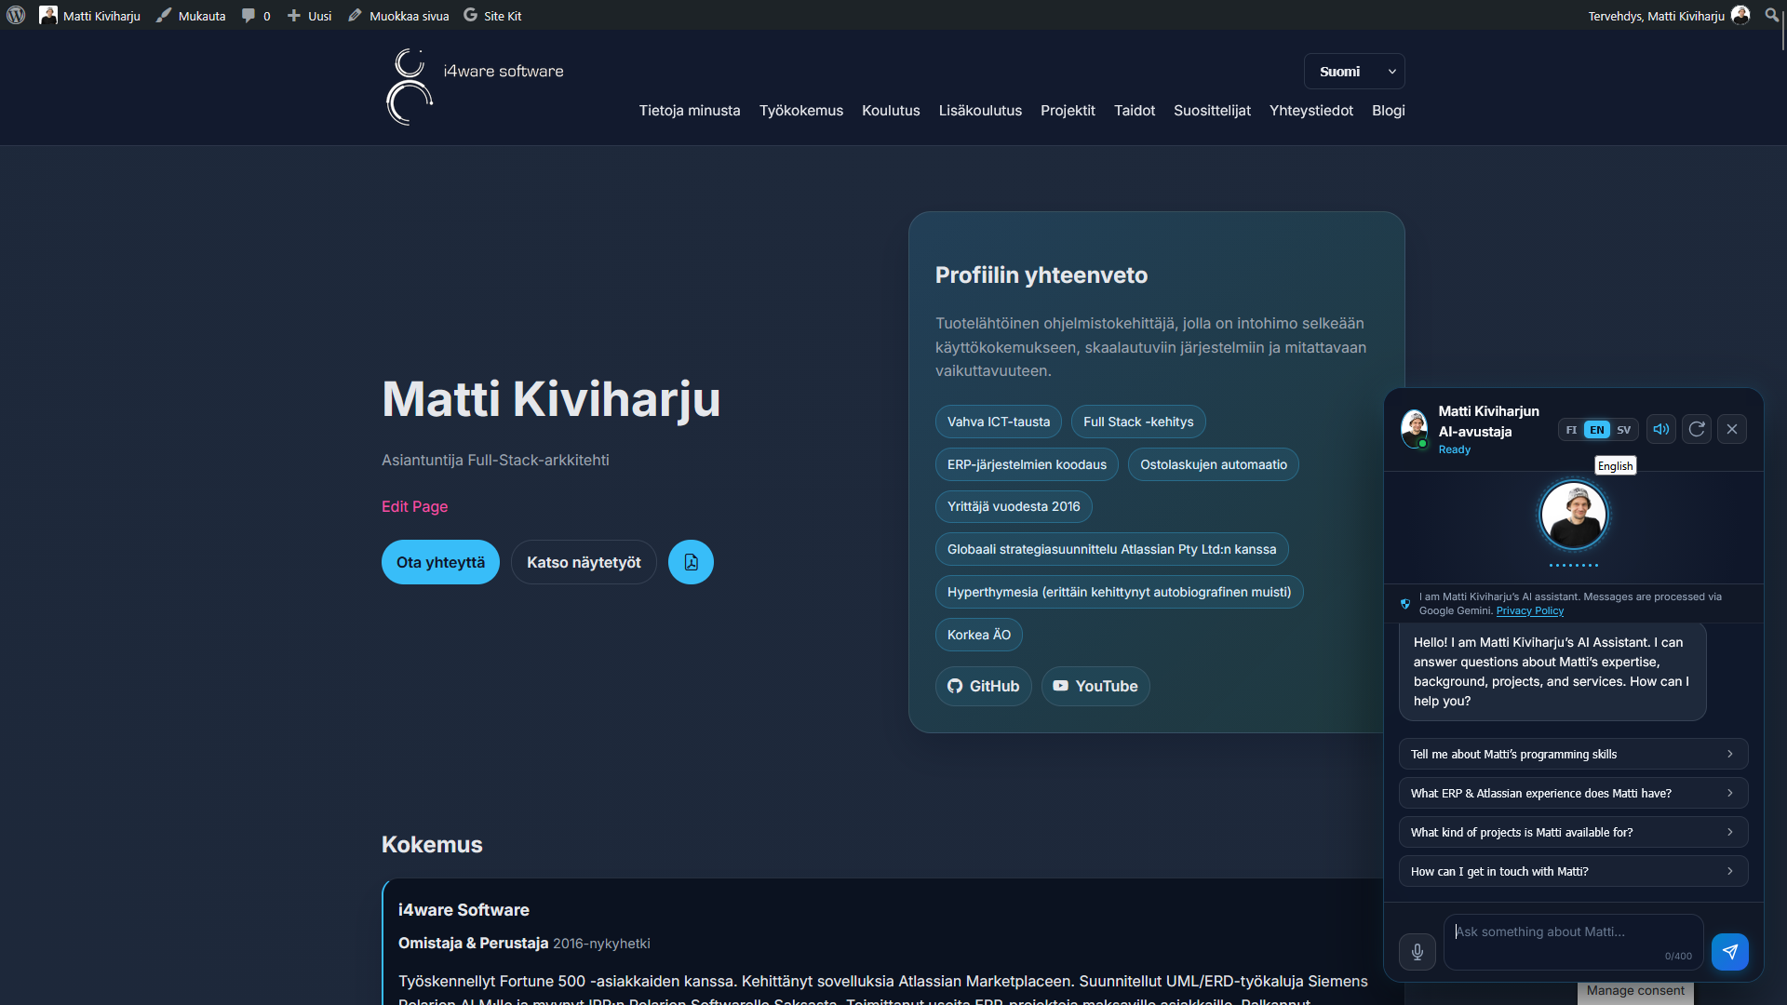Go to Yhteystiedot in navigation

point(1310,111)
